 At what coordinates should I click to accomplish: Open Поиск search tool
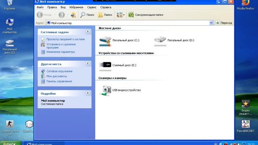tap(87, 15)
